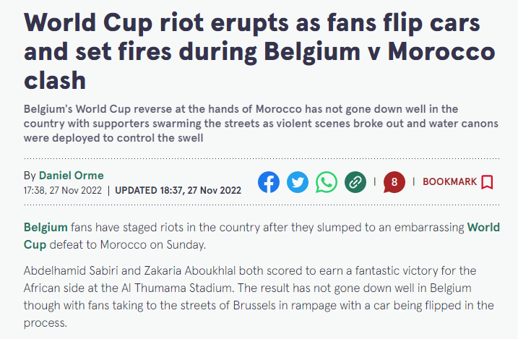
Task: Share the article on Facebook
Action: (269, 181)
